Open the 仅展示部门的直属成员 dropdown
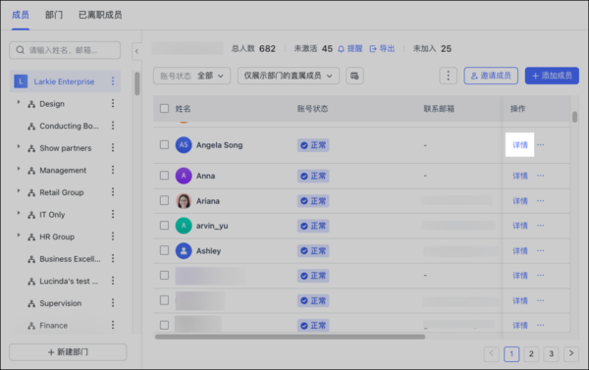This screenshot has height=370, width=589. tap(289, 76)
